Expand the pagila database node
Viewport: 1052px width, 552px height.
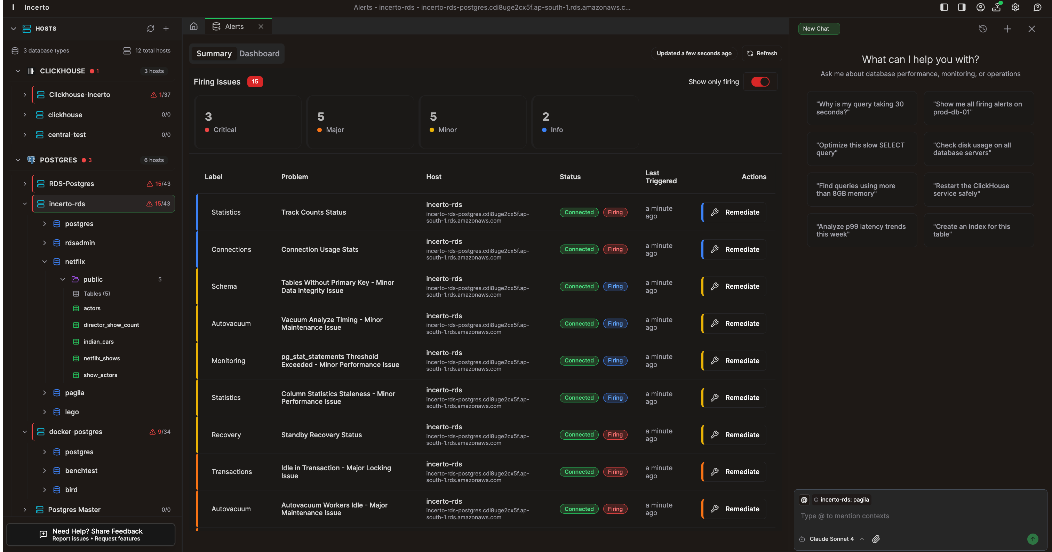pos(45,393)
